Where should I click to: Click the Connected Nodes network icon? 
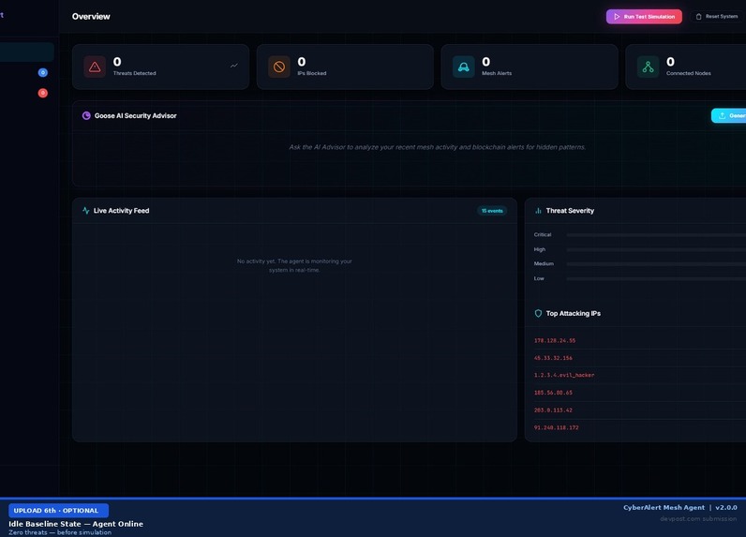click(648, 67)
